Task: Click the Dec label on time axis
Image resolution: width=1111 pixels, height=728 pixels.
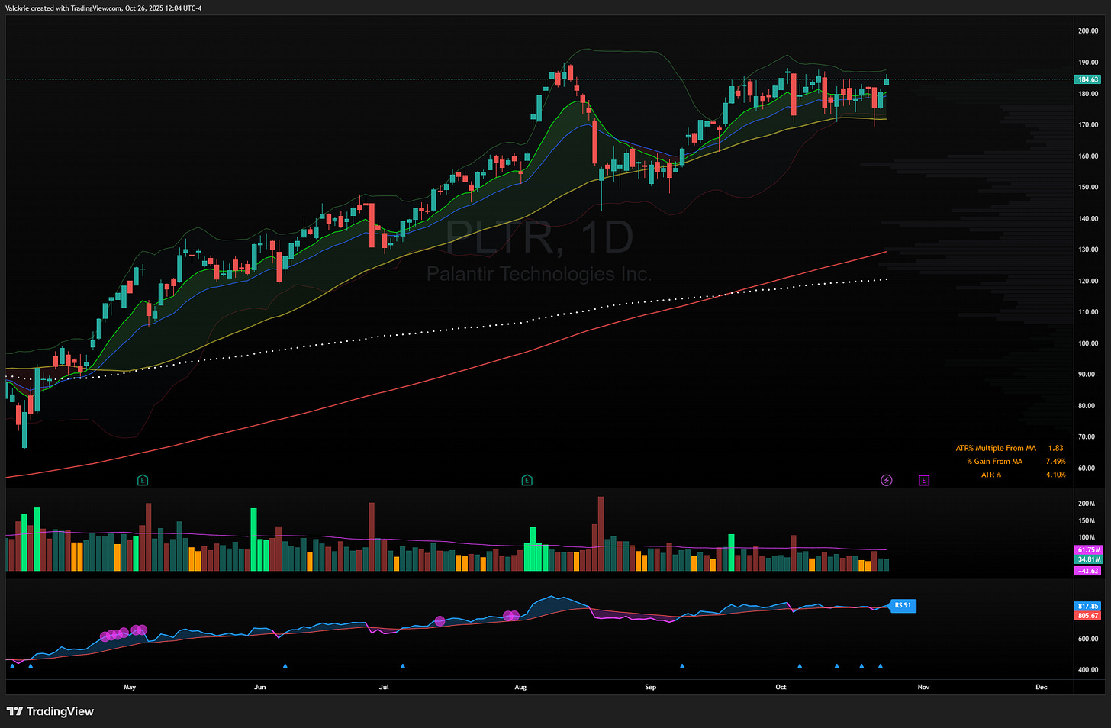Action: click(x=1042, y=687)
